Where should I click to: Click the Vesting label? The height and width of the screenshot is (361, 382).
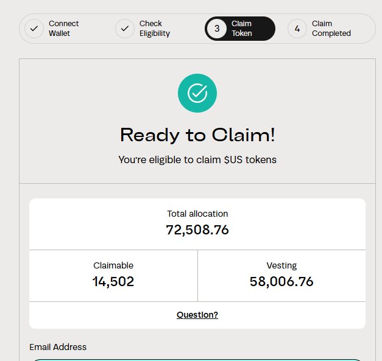pos(281,265)
